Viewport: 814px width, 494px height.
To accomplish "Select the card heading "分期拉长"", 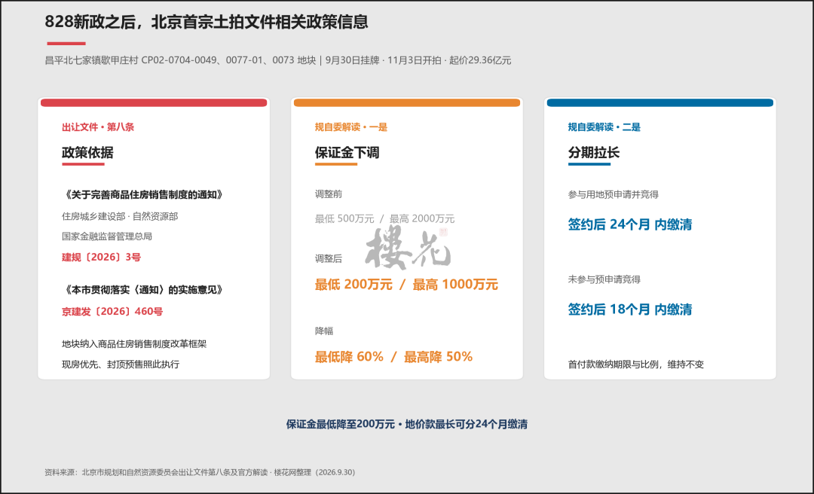I will click(x=594, y=153).
